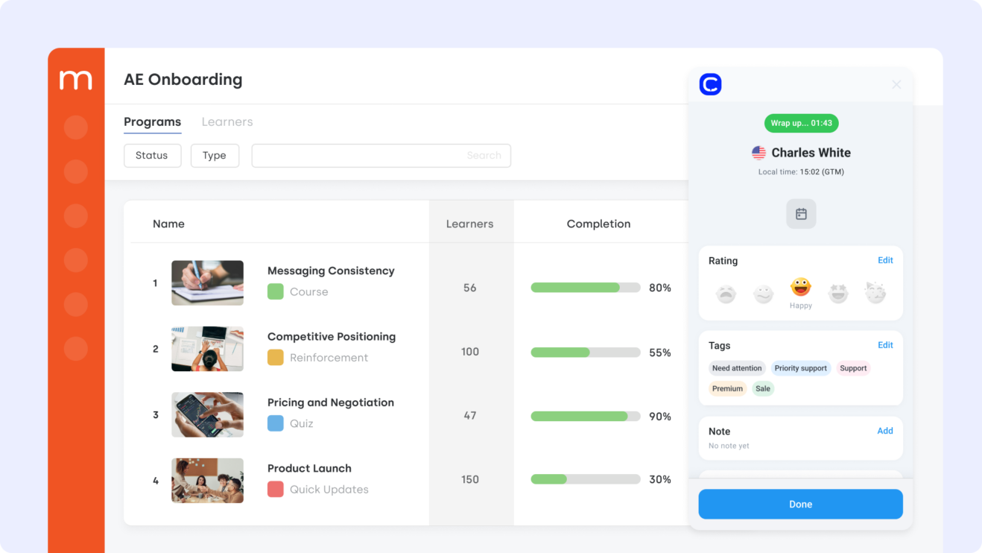Screen dimensions: 982x553
Task: Toggle the Premium tag
Action: (727, 388)
